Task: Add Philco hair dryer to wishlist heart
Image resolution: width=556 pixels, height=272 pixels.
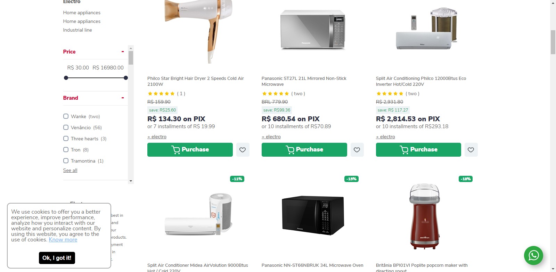Action: [x=243, y=150]
